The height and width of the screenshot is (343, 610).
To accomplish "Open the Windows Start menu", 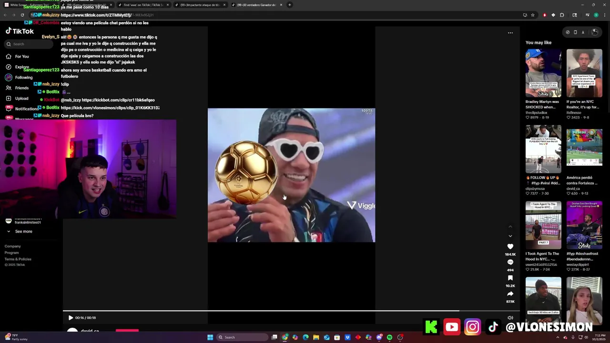I will (210, 337).
